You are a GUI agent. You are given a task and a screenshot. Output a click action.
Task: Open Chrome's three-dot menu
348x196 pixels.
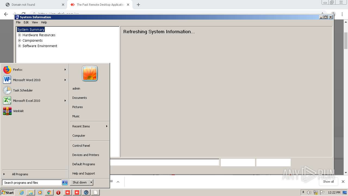point(342,14)
